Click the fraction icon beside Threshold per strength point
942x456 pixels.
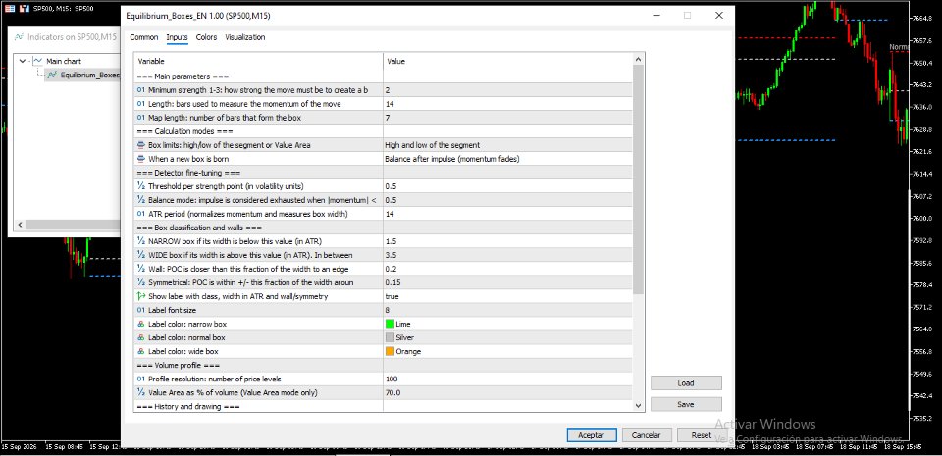(x=141, y=186)
